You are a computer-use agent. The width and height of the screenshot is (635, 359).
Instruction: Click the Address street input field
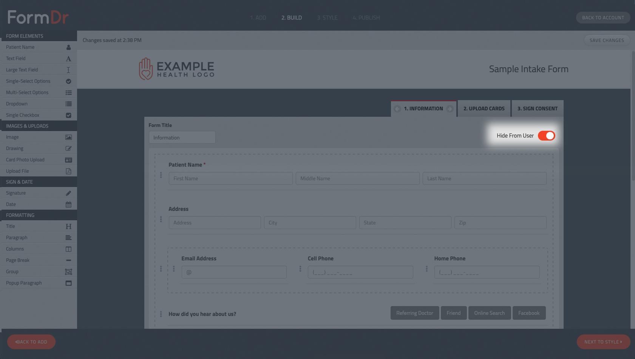(215, 223)
